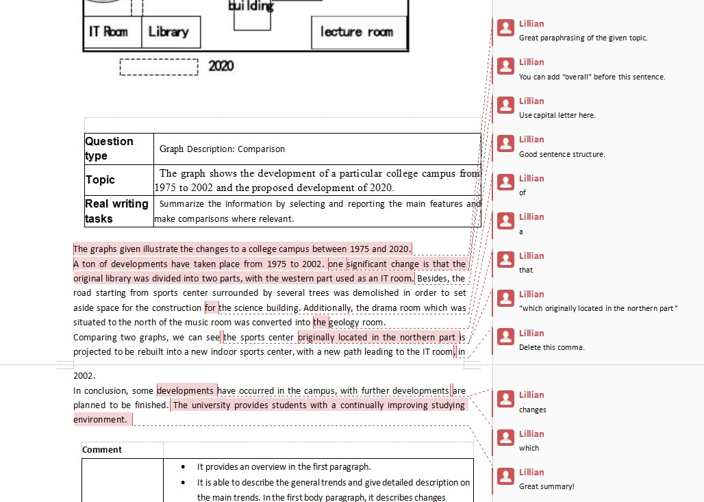Click the comment body reading "that"
Image resolution: width=704 pixels, height=502 pixels.
pyautogui.click(x=526, y=270)
